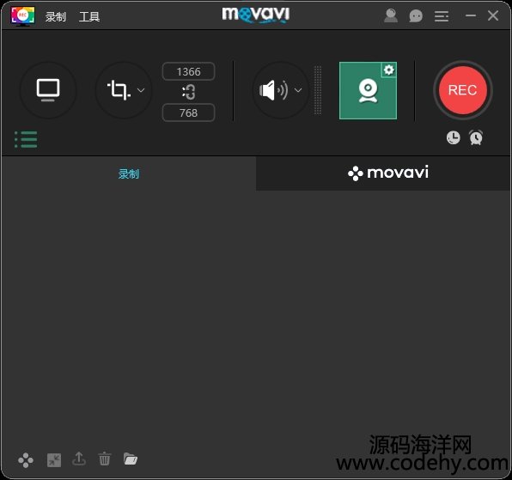Edit the height field showing 768
This screenshot has width=512, height=480.
tap(188, 112)
